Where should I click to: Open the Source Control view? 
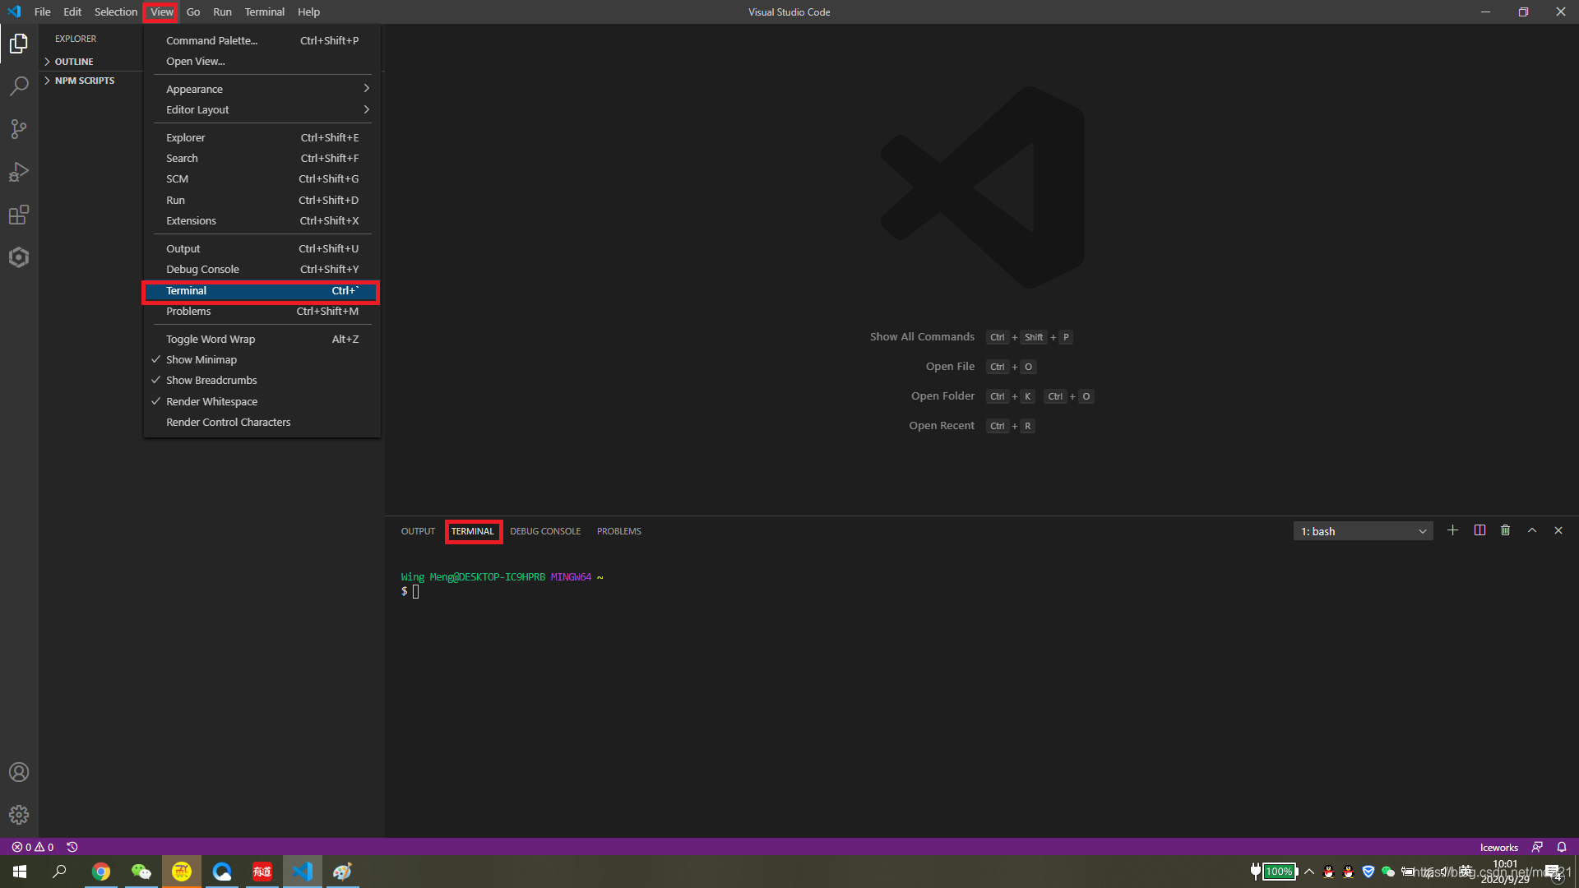(18, 129)
